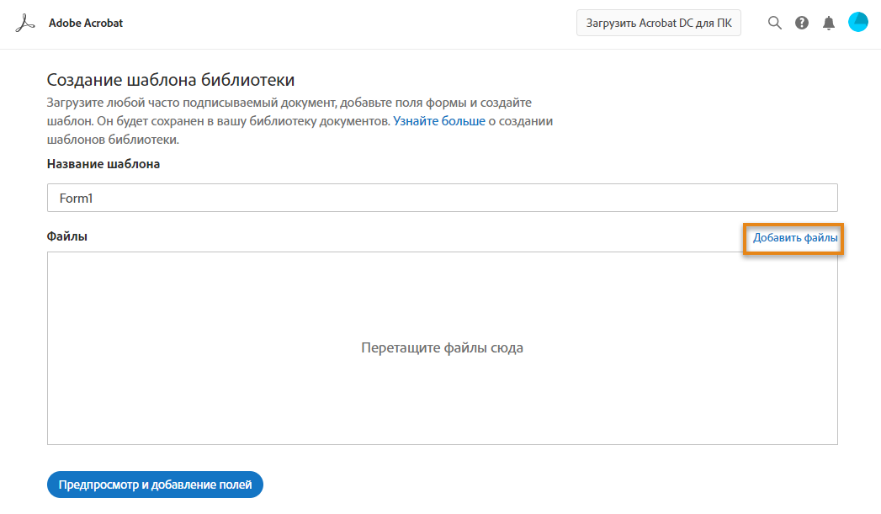
Task: Click the 'Добавить файлы' link
Action: [794, 238]
